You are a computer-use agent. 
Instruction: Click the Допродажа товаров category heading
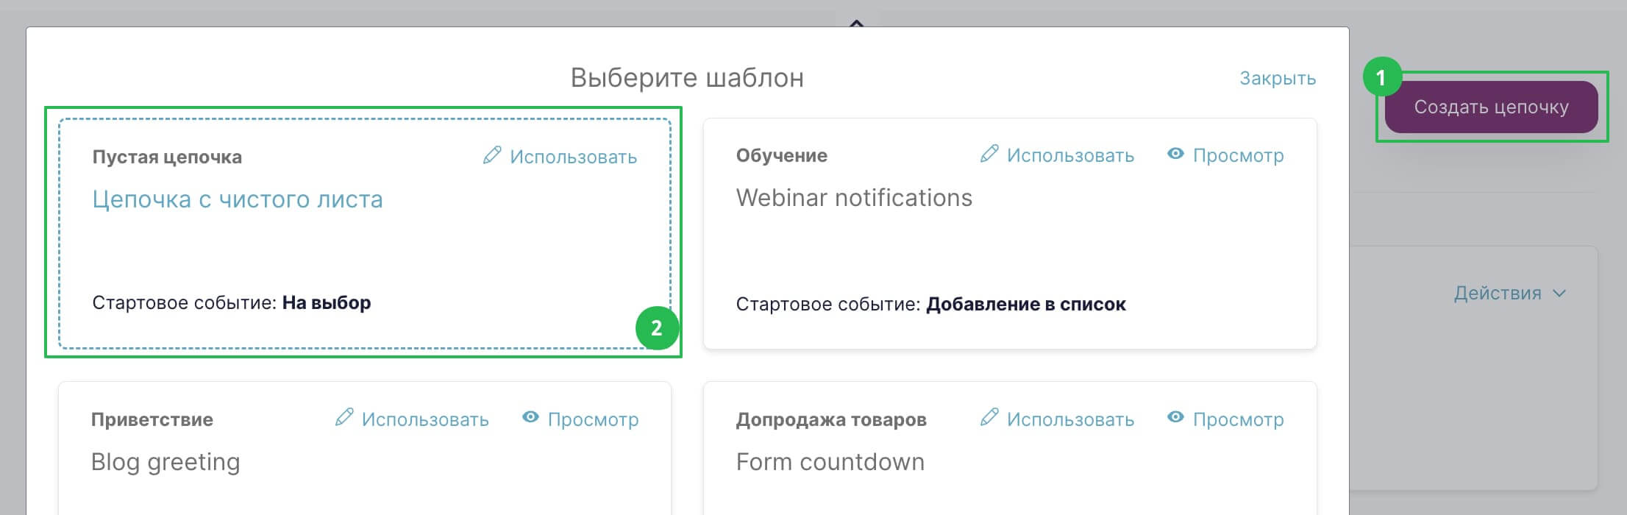[x=831, y=420]
